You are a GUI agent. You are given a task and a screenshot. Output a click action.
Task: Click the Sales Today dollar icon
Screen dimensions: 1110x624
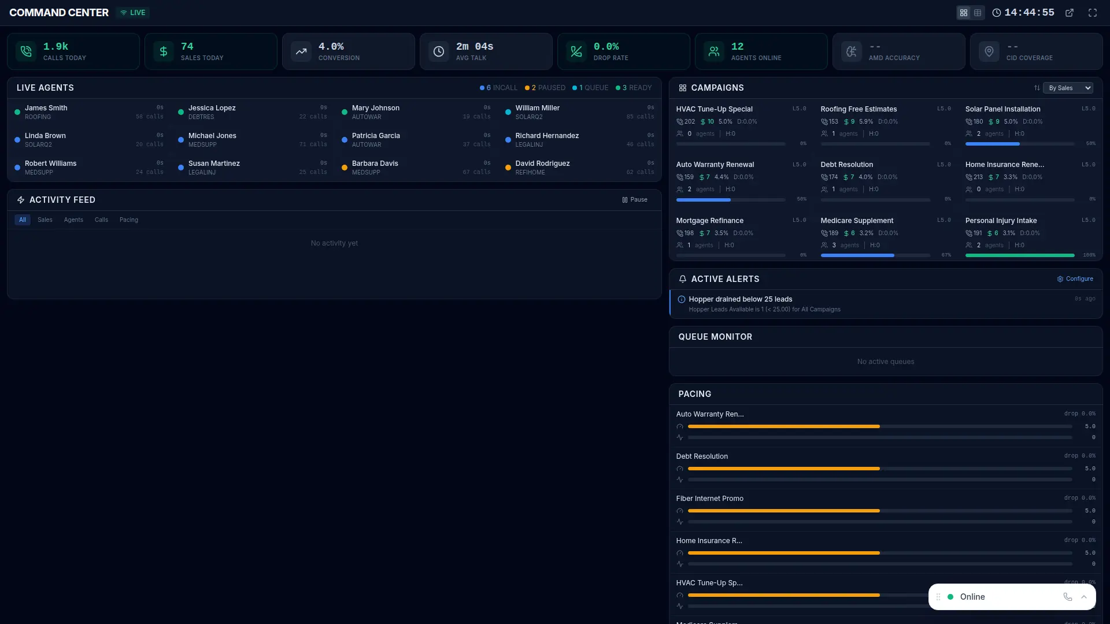click(x=163, y=51)
